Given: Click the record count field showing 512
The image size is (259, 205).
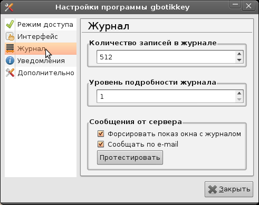Looking at the screenshot, I should 166,57.
